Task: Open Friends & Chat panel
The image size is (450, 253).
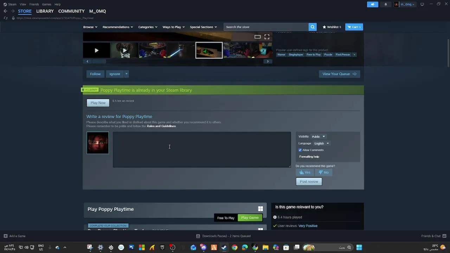Action: [x=434, y=236]
